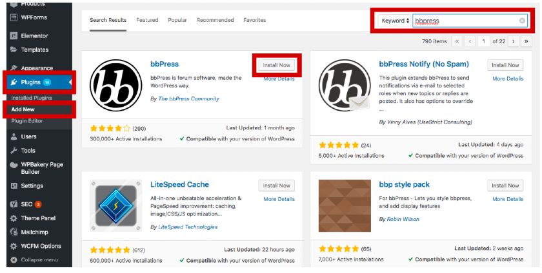Image resolution: width=542 pixels, height=273 pixels.
Task: Click the WPForms icon in sidebar
Action: coord(14,17)
